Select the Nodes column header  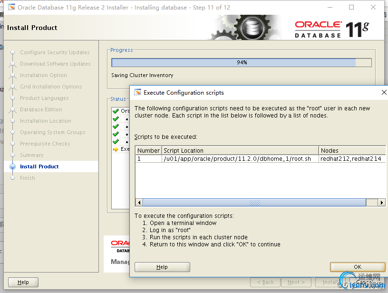click(x=352, y=150)
